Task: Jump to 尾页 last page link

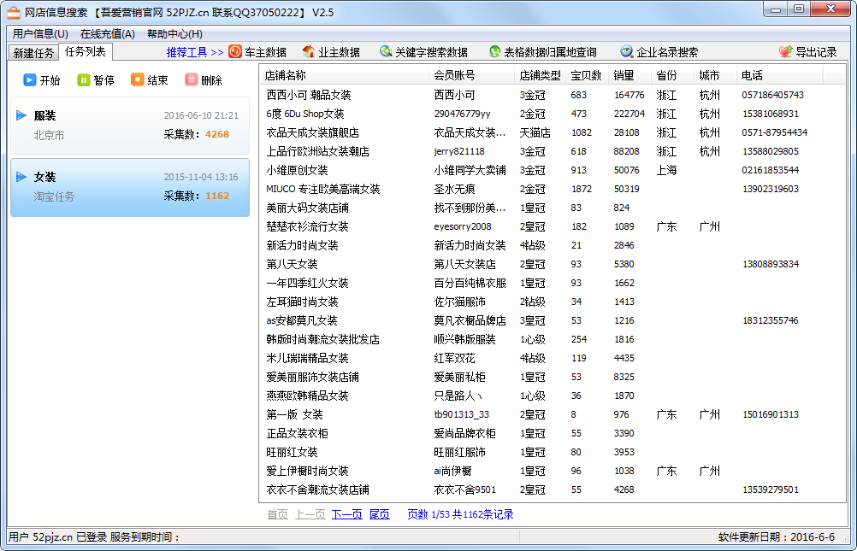Action: (379, 514)
